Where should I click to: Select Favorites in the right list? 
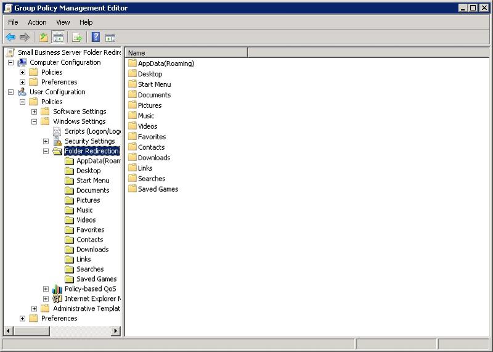tap(152, 136)
